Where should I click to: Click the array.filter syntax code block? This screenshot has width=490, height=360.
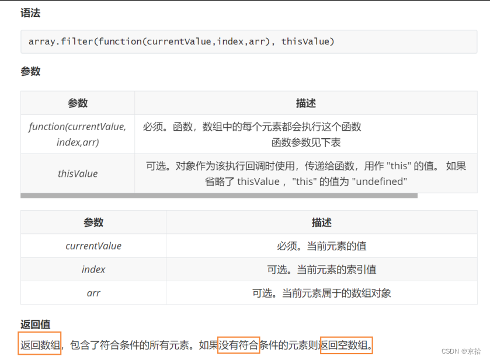(x=249, y=41)
